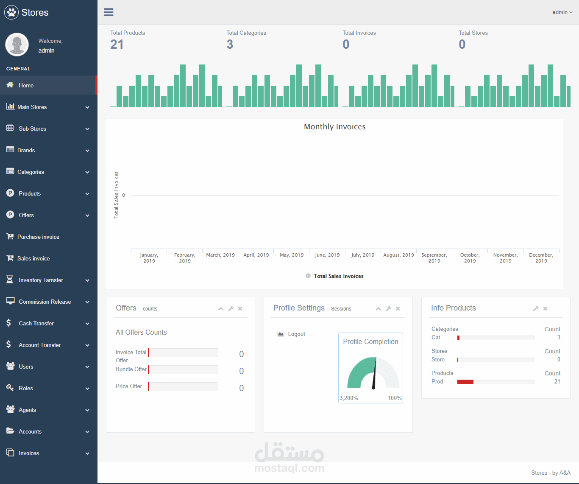Click the admin avatar picture

17,45
